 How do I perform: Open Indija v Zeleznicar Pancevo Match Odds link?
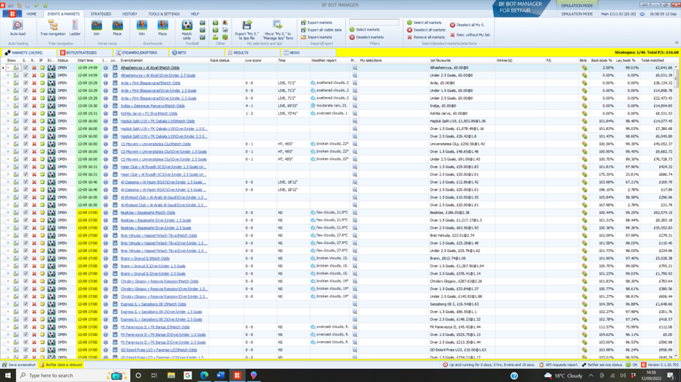[152, 106]
